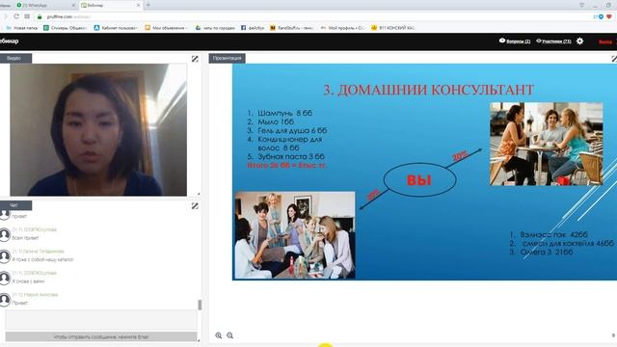Click the chat message 'Я снова с вами'
Viewport: 617px width, 347px height.
[x=28, y=281]
